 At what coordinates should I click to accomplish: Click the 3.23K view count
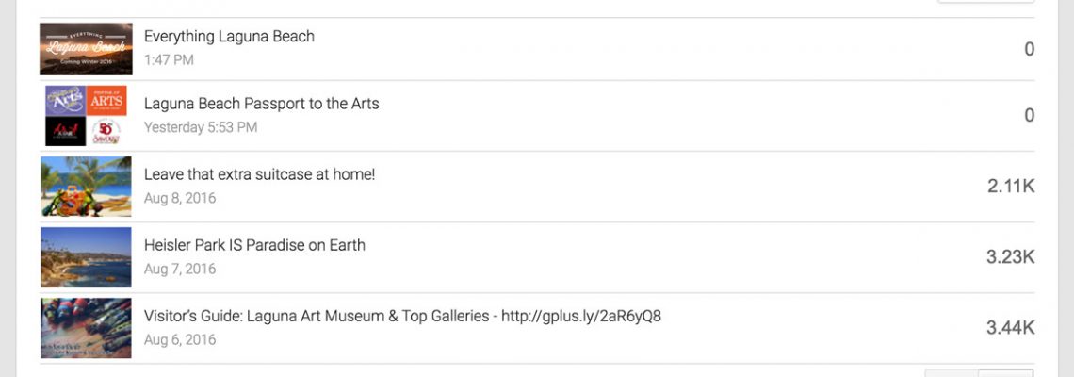tap(1011, 257)
